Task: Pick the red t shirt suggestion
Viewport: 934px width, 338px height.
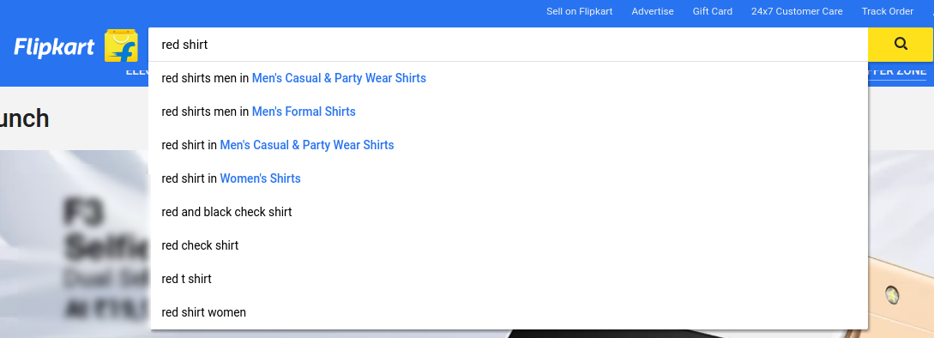Action: pos(509,279)
